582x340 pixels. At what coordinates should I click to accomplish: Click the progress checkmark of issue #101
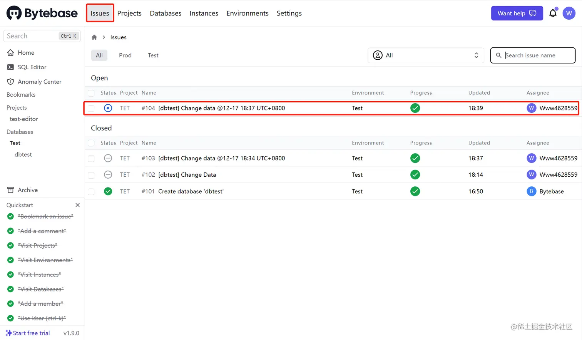pyautogui.click(x=415, y=191)
